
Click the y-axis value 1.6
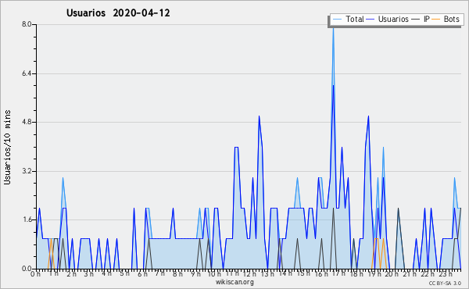(x=27, y=219)
